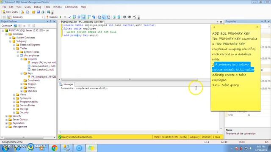
Task: Select the addr (varchar(1), null) column
Action: click(x=41, y=70)
